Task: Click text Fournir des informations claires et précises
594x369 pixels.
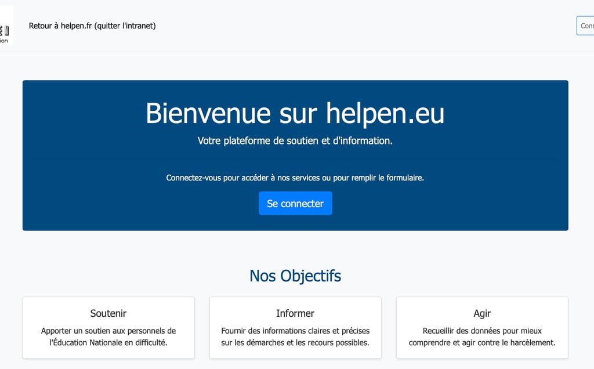Action: [x=295, y=331]
